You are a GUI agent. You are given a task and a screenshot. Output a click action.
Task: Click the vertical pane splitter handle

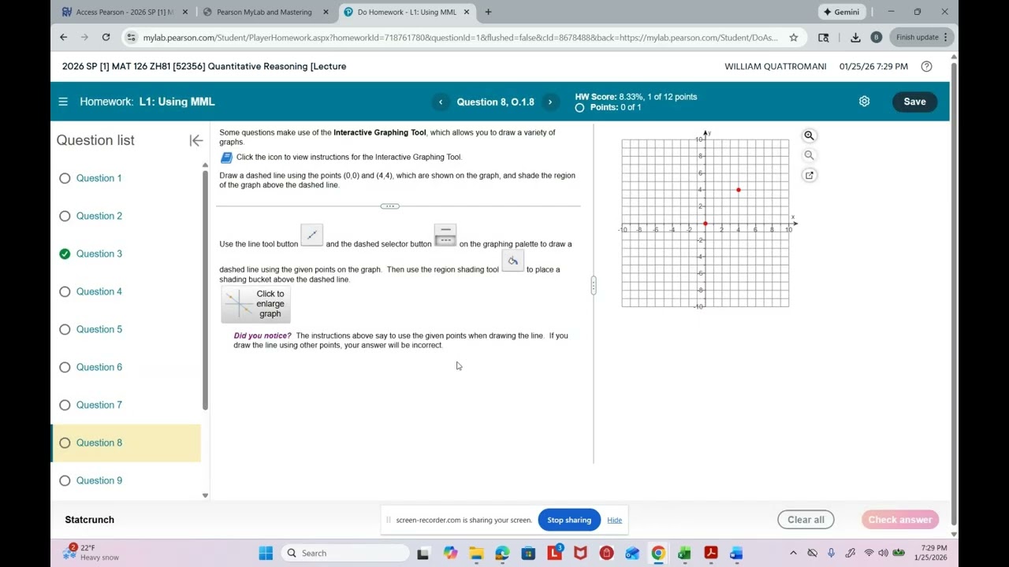coord(594,285)
